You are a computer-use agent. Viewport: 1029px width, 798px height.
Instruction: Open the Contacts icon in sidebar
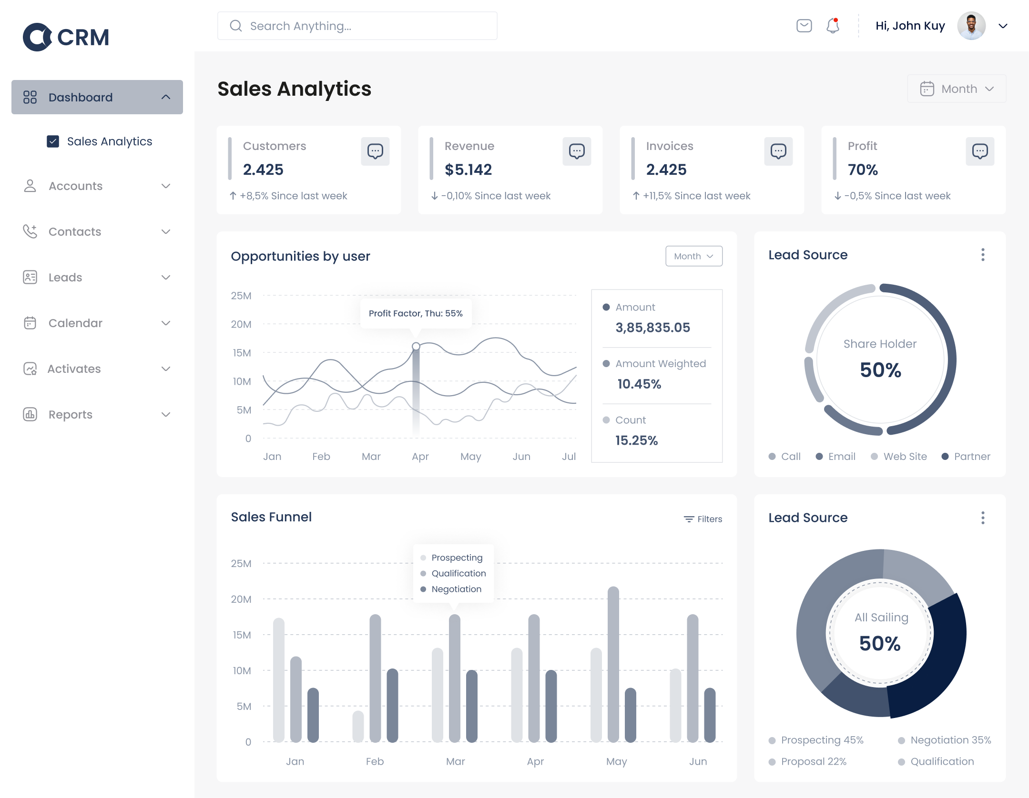click(30, 231)
